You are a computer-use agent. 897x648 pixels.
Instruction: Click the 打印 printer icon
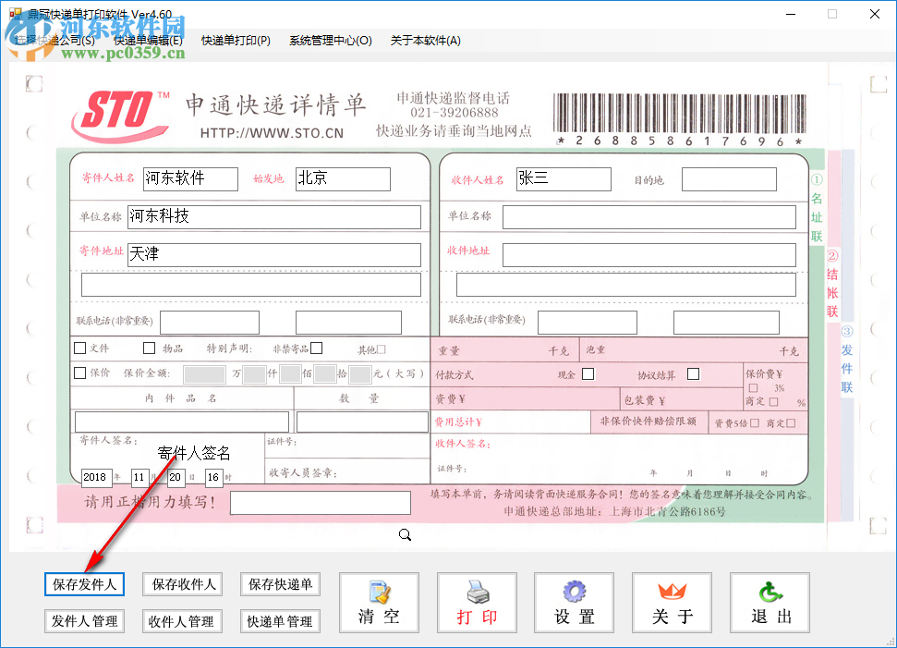(x=477, y=602)
